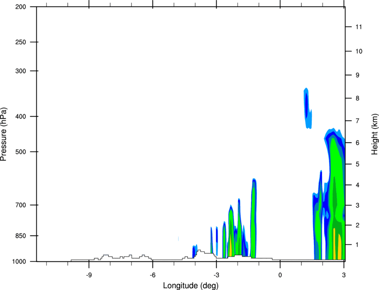Click the 4 km height label
The width and height of the screenshot is (379, 290).
pyautogui.click(x=358, y=185)
